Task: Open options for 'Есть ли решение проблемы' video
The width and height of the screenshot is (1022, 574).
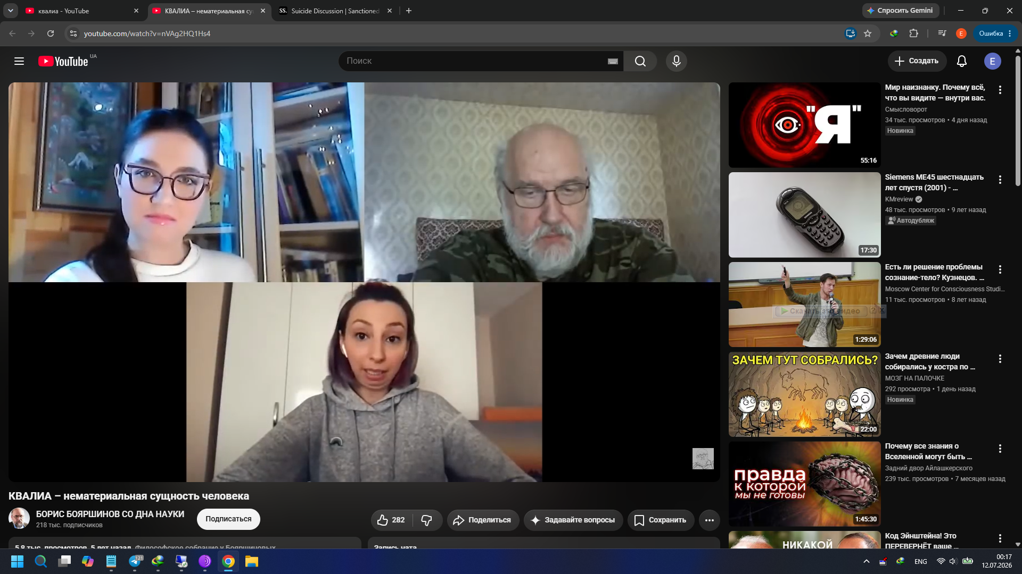Action: [1000, 269]
